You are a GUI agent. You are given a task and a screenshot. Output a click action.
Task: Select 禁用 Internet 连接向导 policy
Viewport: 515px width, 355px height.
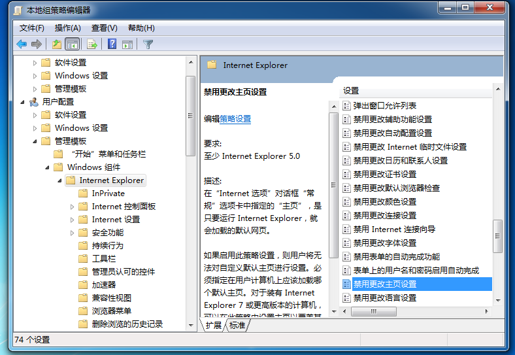coord(394,229)
